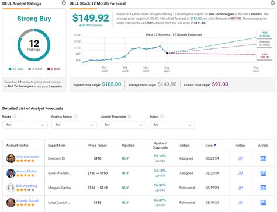This screenshot has height=212, width=277.
Task: Click the Position column header
Action: (129, 146)
